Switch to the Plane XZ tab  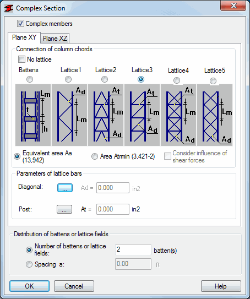pyautogui.click(x=55, y=39)
